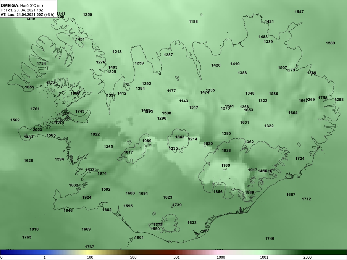347x260 pixels.
Task: Click the 1160 value on Vatnajökull glacier
Action: point(226,166)
